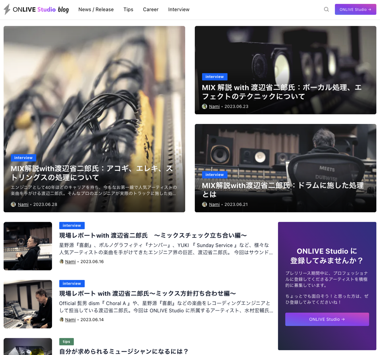Viewport: 380px width, 355px height.
Task: Click the ONLIVE Studio button in purple promo card
Action: coord(327,319)
